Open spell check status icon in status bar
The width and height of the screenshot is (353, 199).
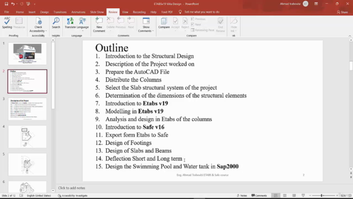click(x=21, y=196)
